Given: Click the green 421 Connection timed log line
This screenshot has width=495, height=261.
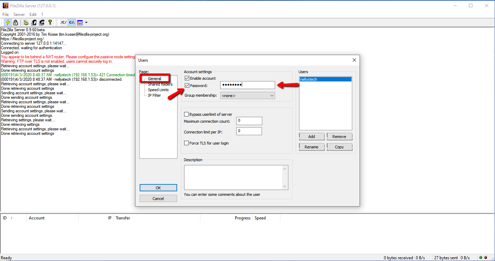Looking at the screenshot, I should click(x=68, y=75).
